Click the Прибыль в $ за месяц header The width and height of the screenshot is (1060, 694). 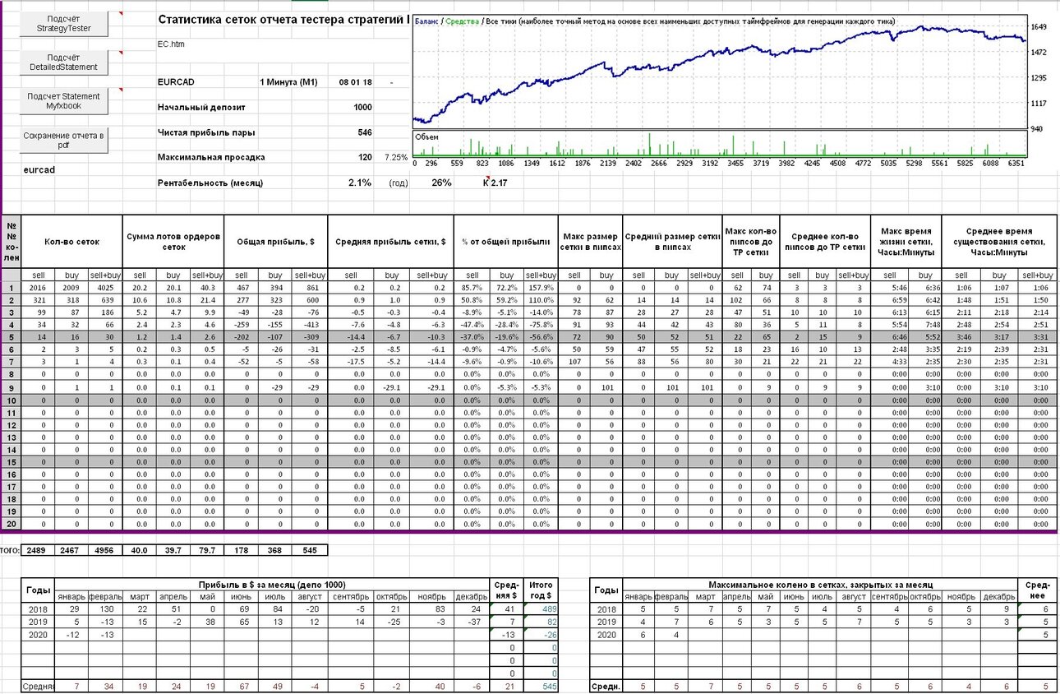pos(271,584)
